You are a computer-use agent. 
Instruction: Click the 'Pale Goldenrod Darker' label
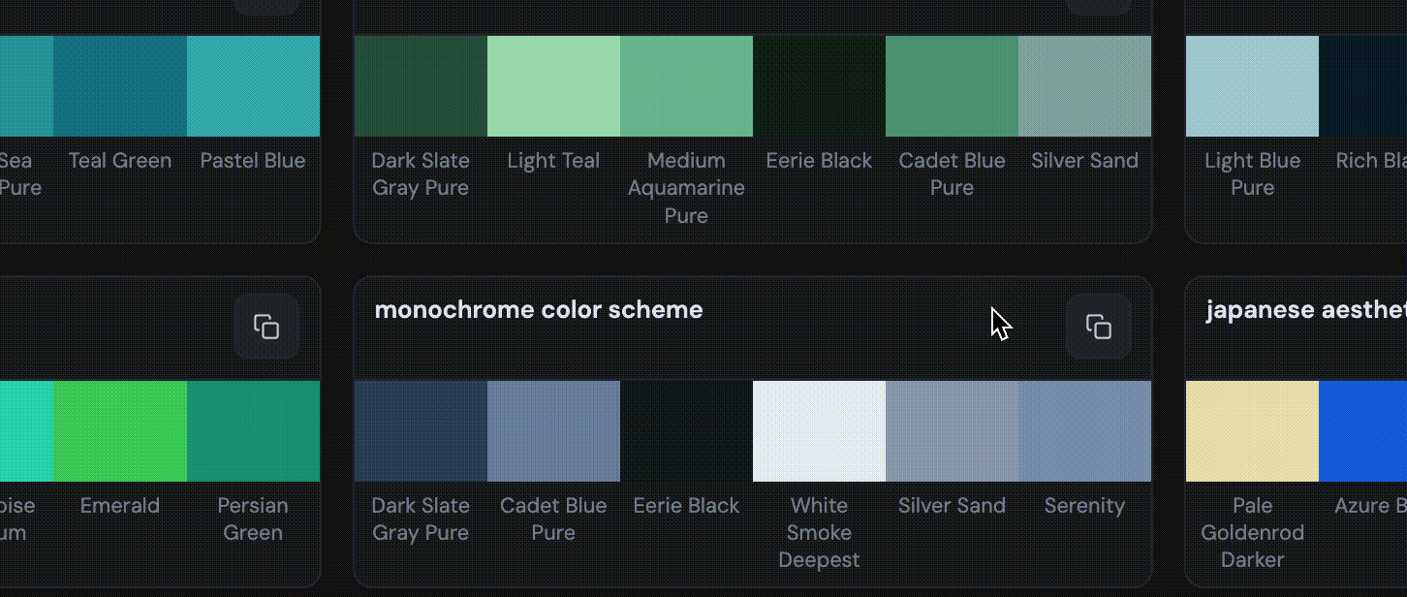1252,533
